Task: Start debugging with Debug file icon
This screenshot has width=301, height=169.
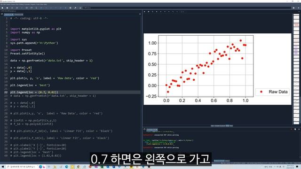Action: [x=41, y=8]
